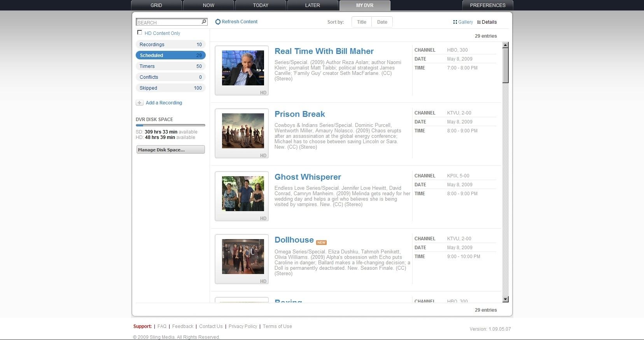This screenshot has width=644, height=340.
Task: Switch to Gallery view
Action: 465,22
